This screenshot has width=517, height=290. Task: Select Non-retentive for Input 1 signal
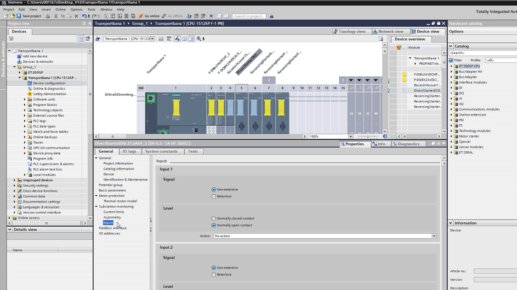(214, 189)
